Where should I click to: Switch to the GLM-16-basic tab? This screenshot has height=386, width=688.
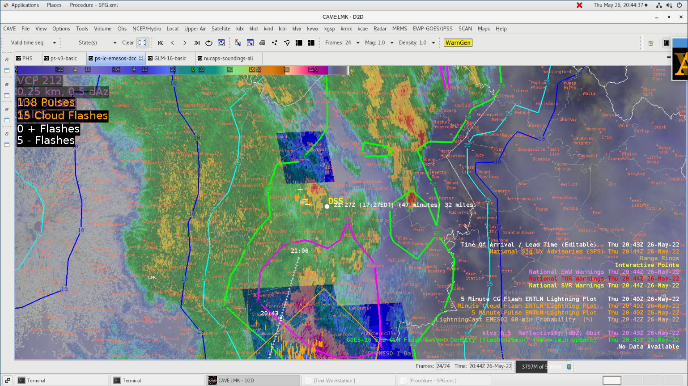170,59
